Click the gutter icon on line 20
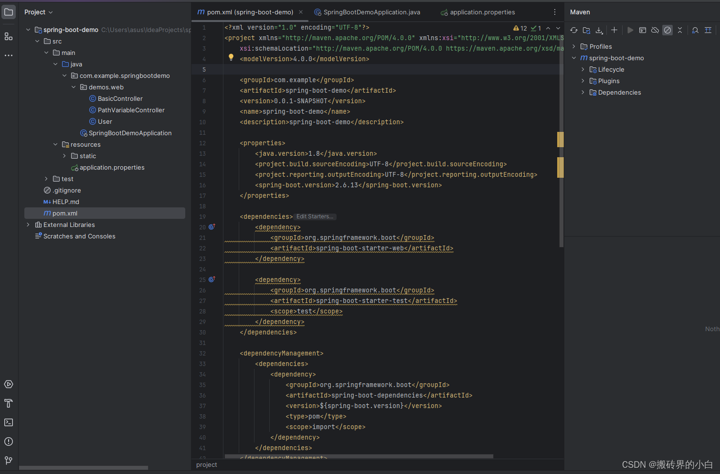The width and height of the screenshot is (720, 474). [212, 227]
